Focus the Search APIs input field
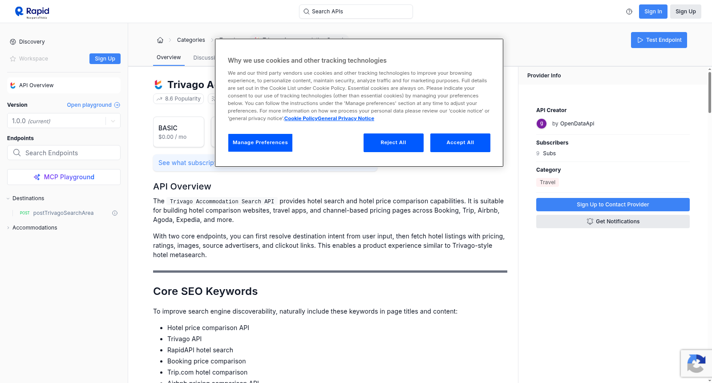 click(x=356, y=12)
